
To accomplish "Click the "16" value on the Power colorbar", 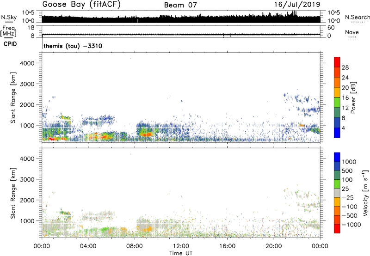I will (x=345, y=98).
